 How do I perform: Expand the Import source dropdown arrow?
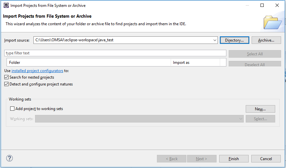point(215,40)
